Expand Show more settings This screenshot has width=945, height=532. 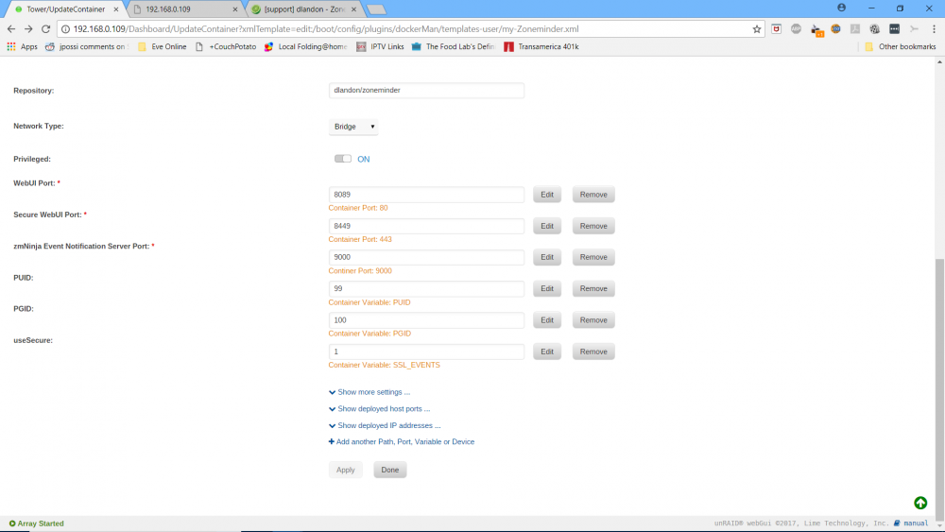369,392
